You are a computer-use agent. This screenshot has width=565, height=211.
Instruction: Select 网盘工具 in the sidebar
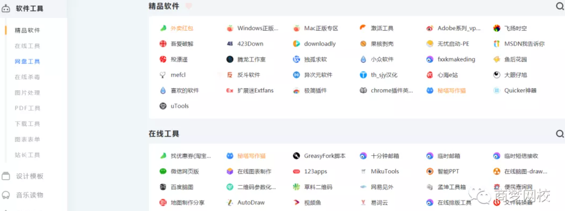[x=27, y=61]
